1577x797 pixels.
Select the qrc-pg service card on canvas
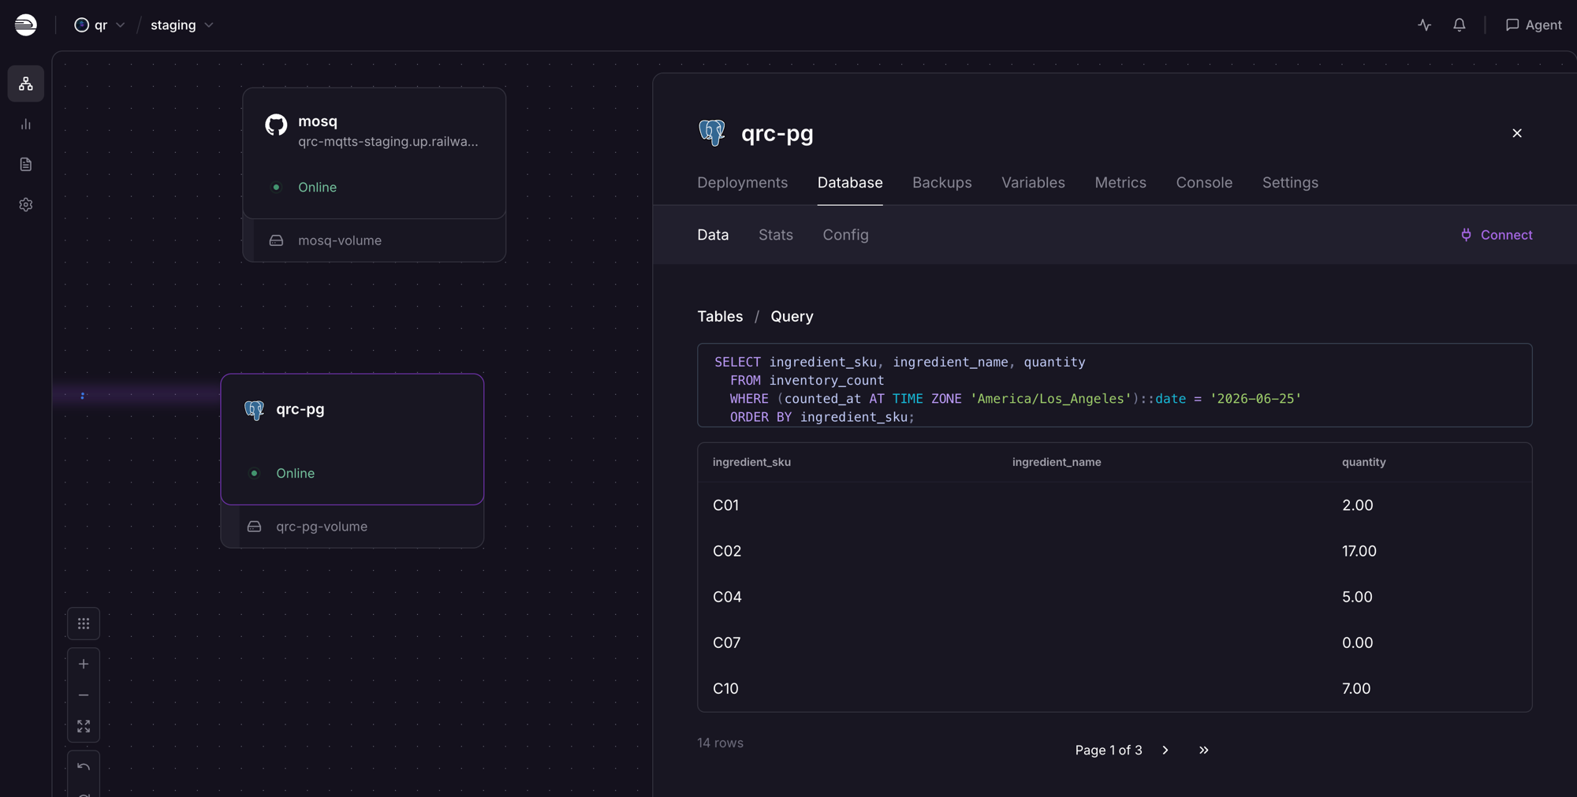pyautogui.click(x=352, y=439)
